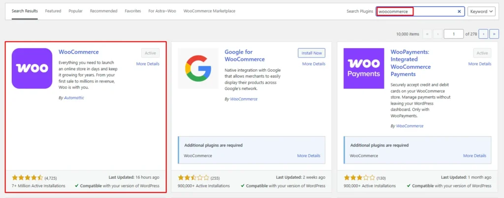This screenshot has width=504, height=198.
Task: Open the WooCommerce Marketplace tab
Action: (x=209, y=11)
